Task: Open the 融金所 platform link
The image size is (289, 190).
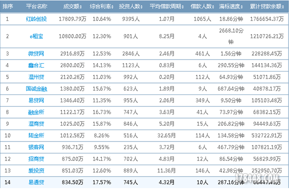Action: [x=36, y=112]
